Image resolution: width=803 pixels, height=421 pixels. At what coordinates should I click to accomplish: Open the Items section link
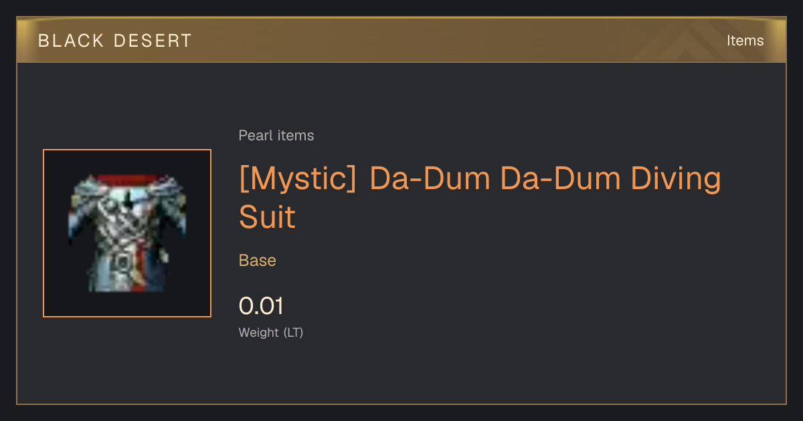[x=745, y=40]
